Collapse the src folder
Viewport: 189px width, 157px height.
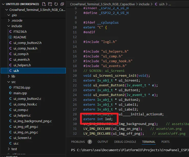(x=13, y=82)
